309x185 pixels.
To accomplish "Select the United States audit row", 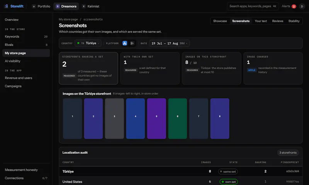I will click(x=181, y=182).
